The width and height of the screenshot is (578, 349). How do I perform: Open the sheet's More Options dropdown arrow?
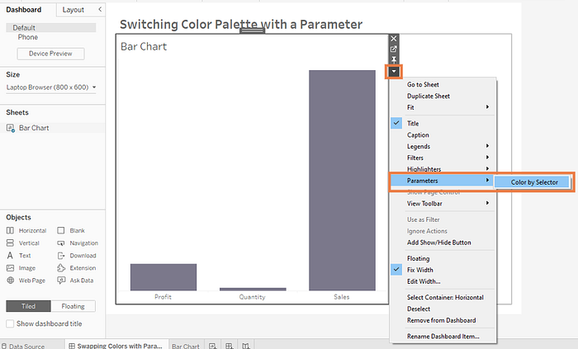click(394, 71)
